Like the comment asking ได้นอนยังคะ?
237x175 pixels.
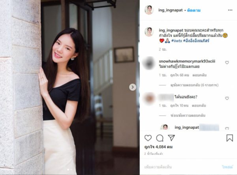227,98
